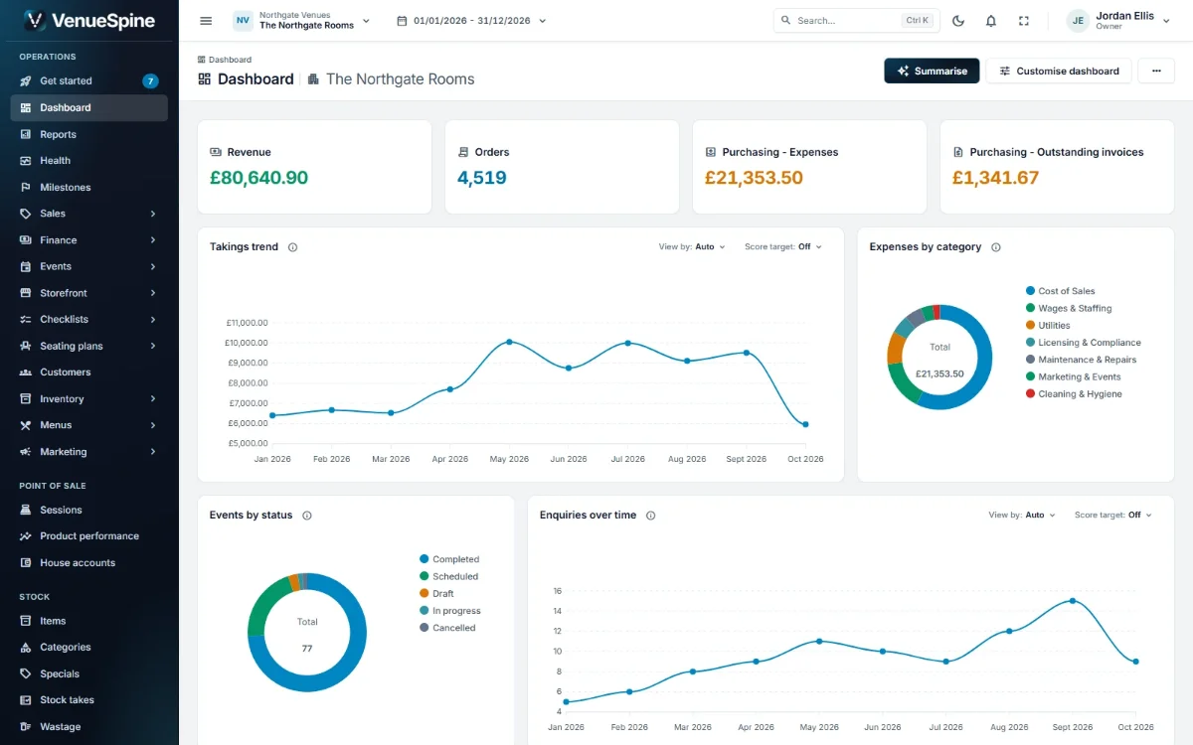The height and width of the screenshot is (745, 1193).
Task: Toggle Cost of Sales legend in Expenses chart
Action: pyautogui.click(x=1060, y=291)
